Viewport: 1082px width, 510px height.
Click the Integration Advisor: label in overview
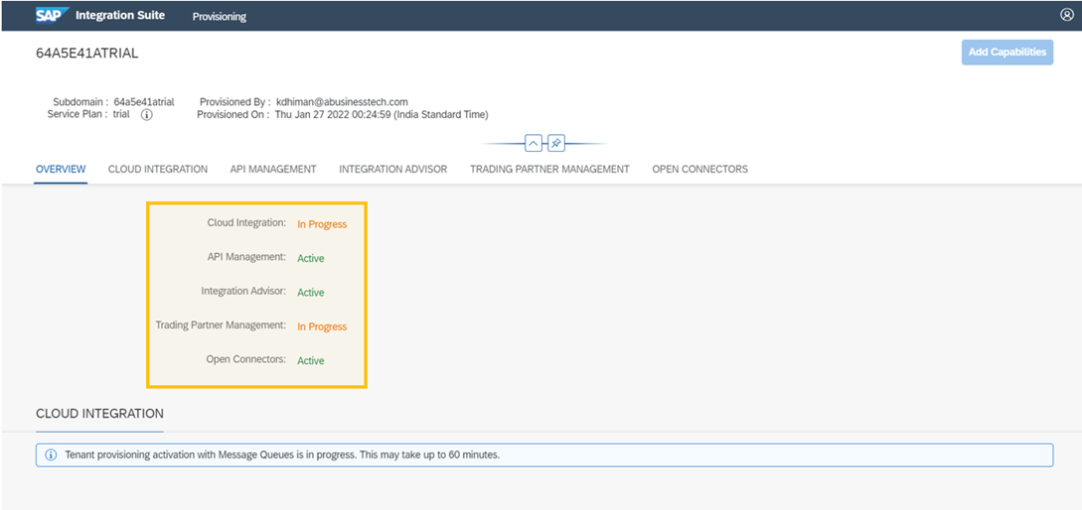(x=243, y=291)
